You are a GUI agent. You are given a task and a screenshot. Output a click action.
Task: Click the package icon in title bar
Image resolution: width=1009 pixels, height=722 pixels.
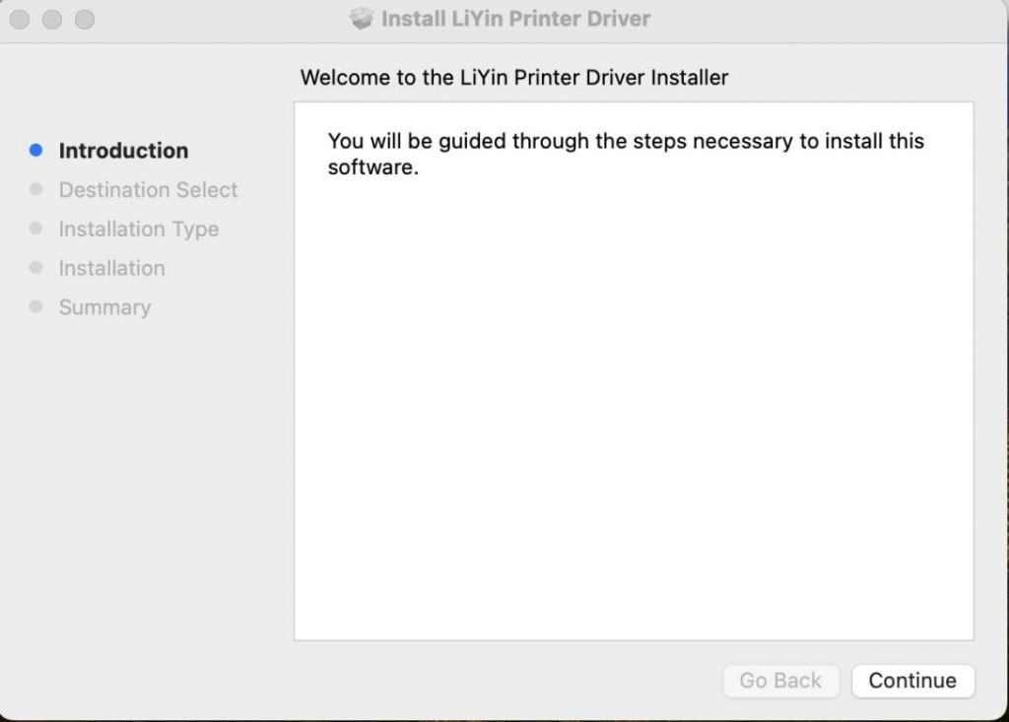point(363,19)
